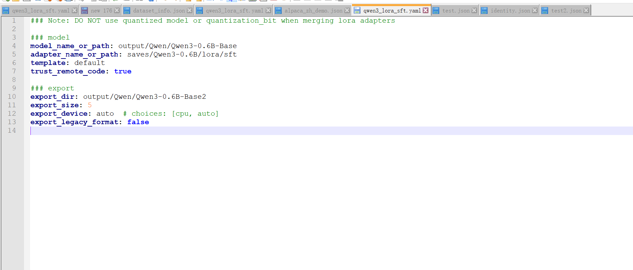Click the "false" value on line 13
Image resolution: width=633 pixels, height=270 pixels.
tap(138, 122)
